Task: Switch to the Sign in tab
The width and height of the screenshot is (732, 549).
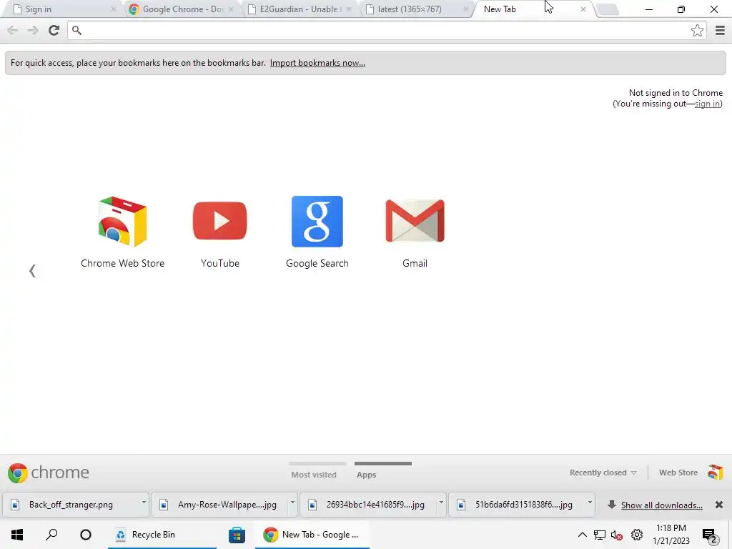Action: 63,9
